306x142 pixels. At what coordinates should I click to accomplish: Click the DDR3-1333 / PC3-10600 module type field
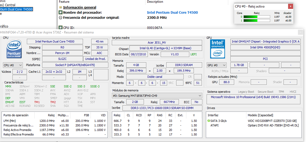[162, 108]
